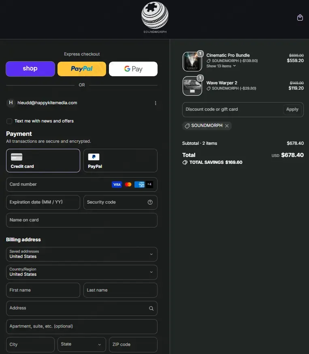309x354 pixels.
Task: Click the Soundmorph logo
Action: (x=155, y=17)
